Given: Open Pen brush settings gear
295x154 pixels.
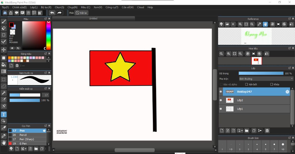Looking at the screenshot, I should point(44,130).
